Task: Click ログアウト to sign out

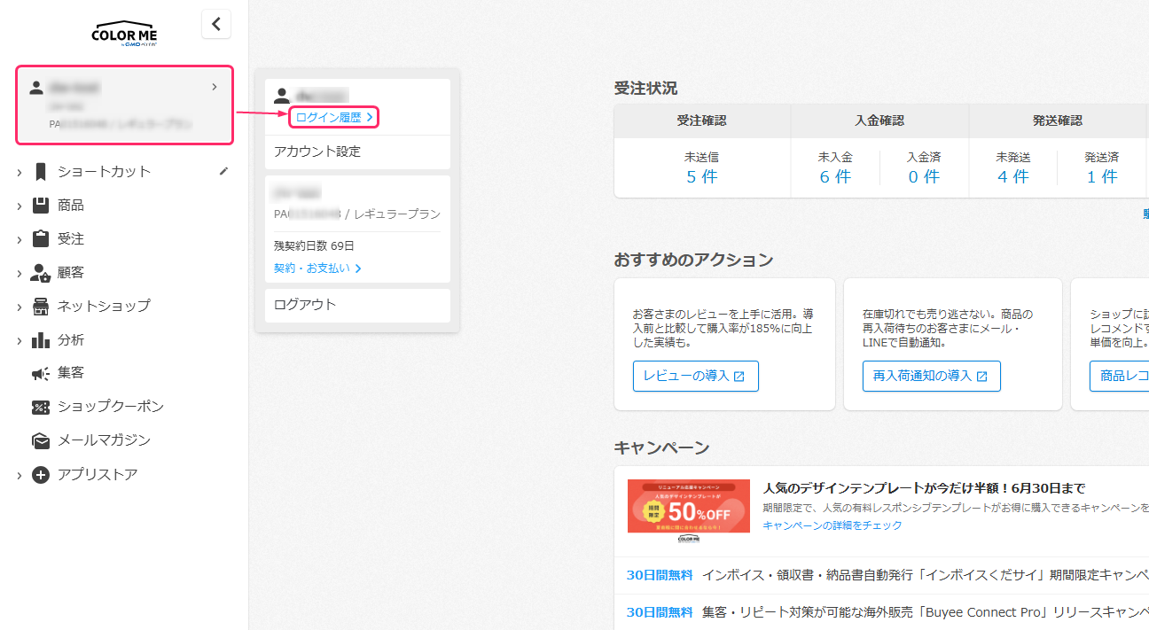Action: pyautogui.click(x=305, y=305)
